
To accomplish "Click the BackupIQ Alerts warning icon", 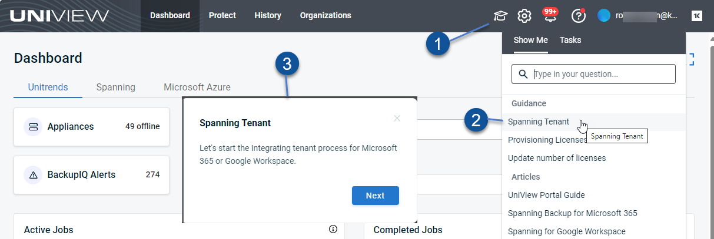I will (x=33, y=175).
